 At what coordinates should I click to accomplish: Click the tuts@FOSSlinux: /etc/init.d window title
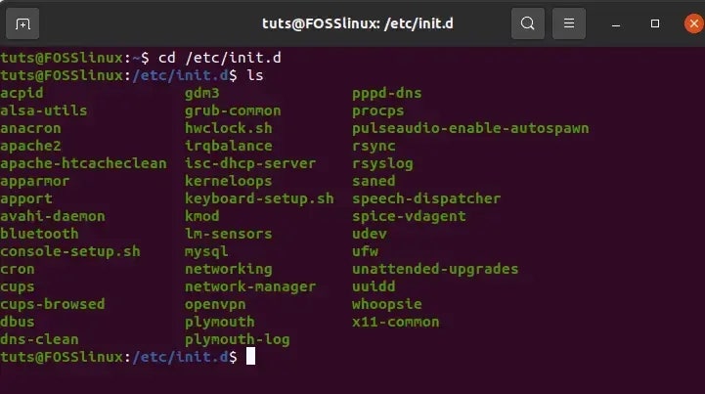pyautogui.click(x=358, y=23)
